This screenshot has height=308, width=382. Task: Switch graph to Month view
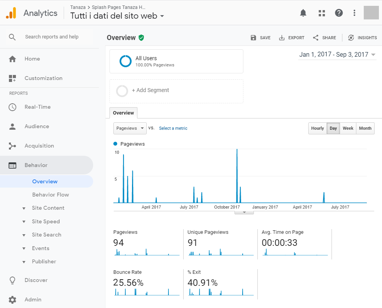(365, 129)
